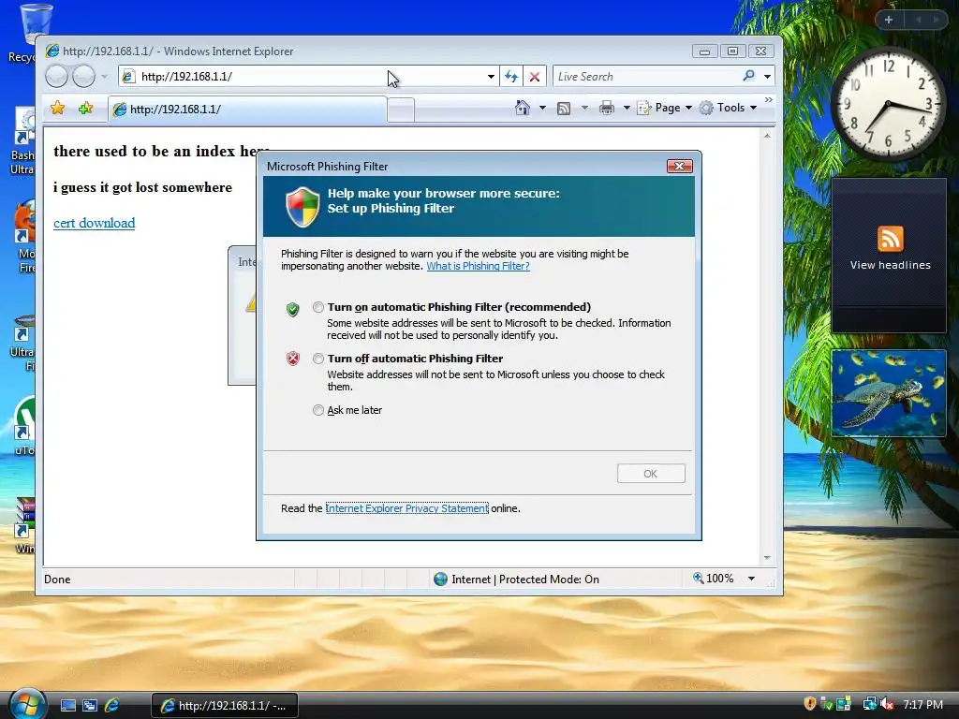This screenshot has height=719, width=959.
Task: Expand the Feeds dropdown arrow
Action: [584, 108]
